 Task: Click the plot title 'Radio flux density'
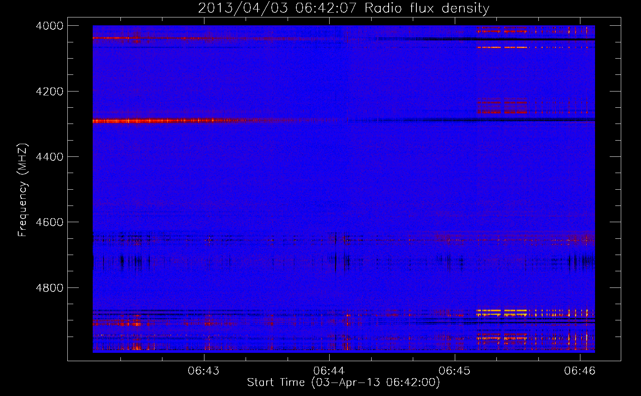point(427,8)
